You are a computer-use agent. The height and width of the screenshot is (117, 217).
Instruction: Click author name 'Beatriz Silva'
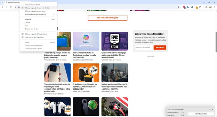click(77, 92)
